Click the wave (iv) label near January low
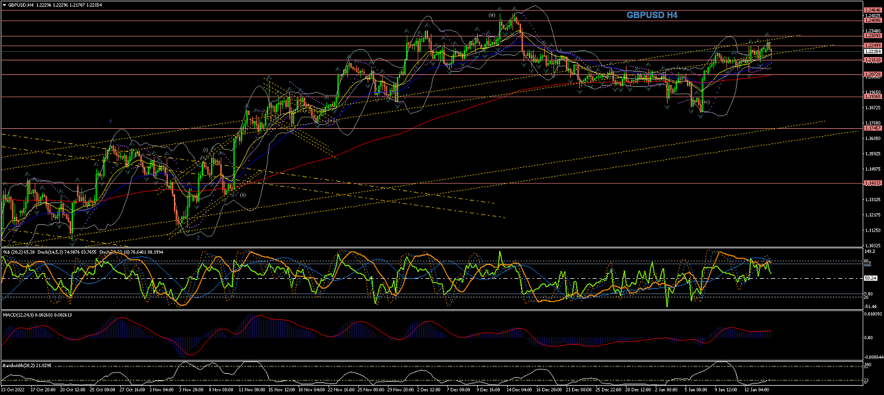Screen dimensions: 884x395 click(706, 102)
